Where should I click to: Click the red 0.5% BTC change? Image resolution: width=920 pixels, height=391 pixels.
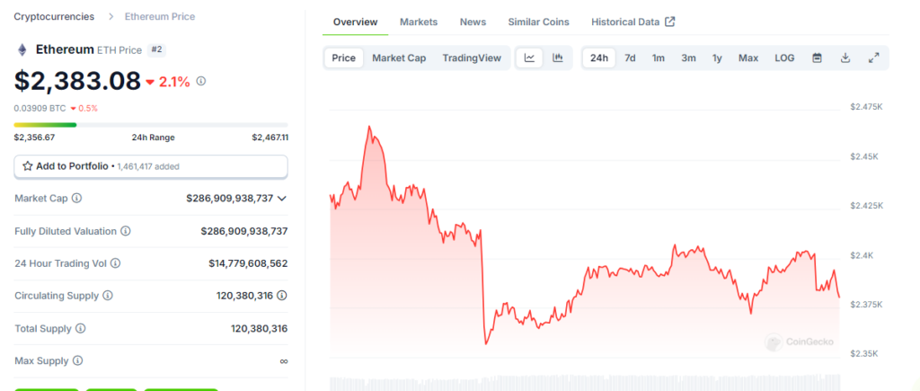pos(89,108)
